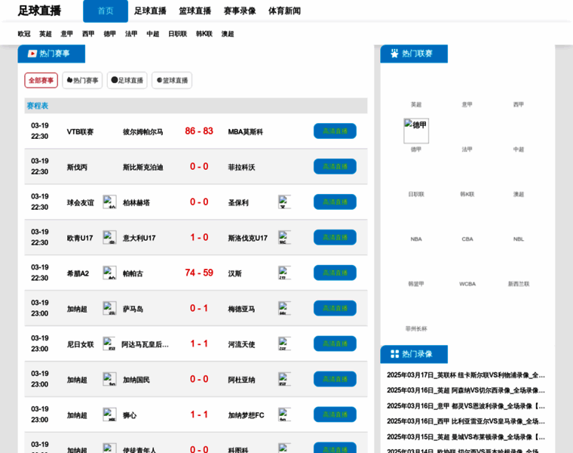Open 阿森纳VS切尔西 英超 replay link
The image size is (573, 453).
tap(466, 390)
